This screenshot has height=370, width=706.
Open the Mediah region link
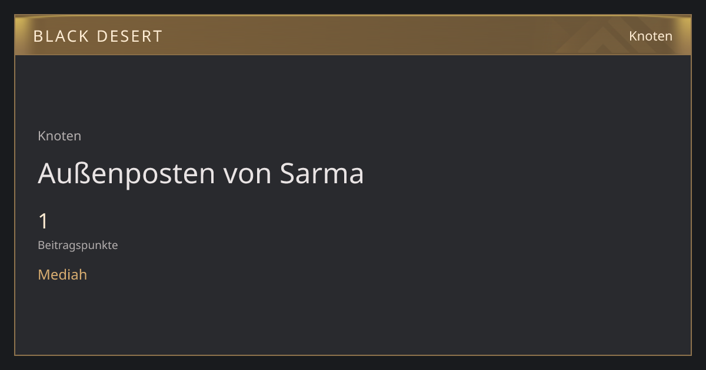click(x=62, y=274)
